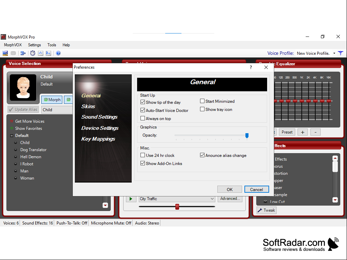Click the Advanced... button
The height and width of the screenshot is (260, 347).
click(x=230, y=198)
